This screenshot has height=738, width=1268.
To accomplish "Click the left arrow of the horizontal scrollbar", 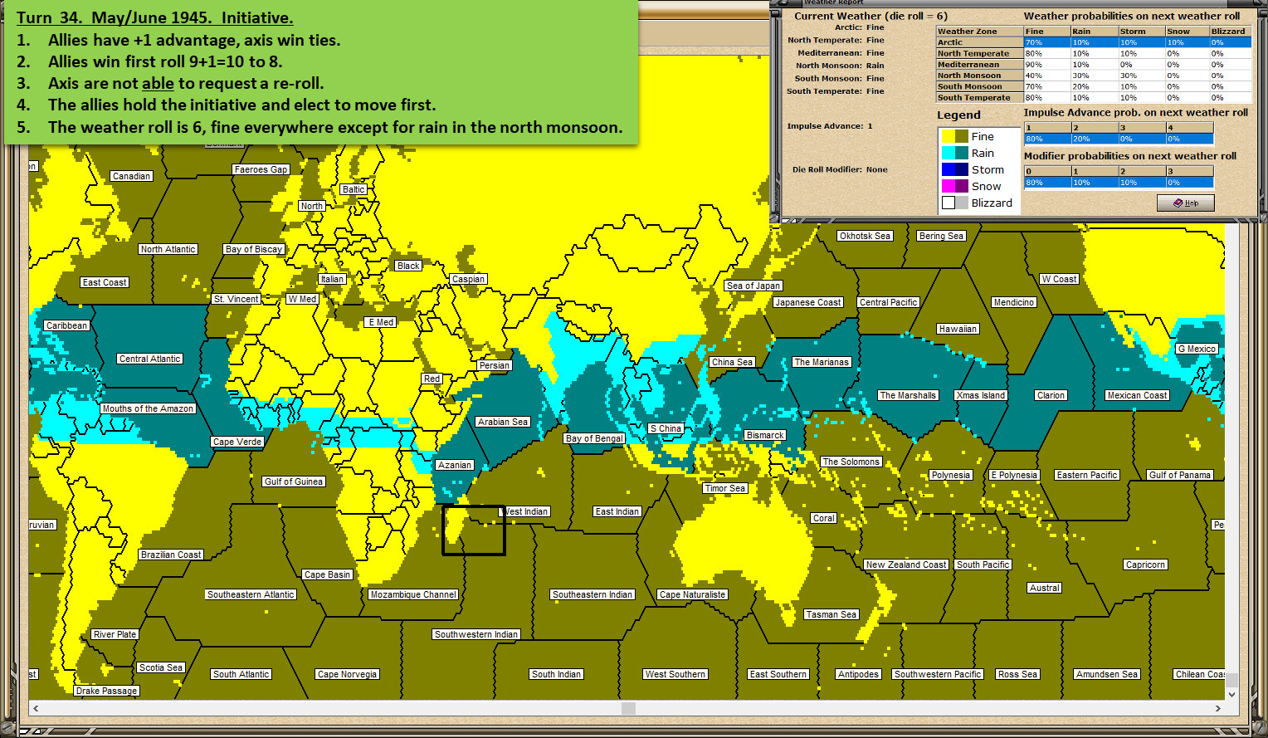I will click(x=36, y=708).
